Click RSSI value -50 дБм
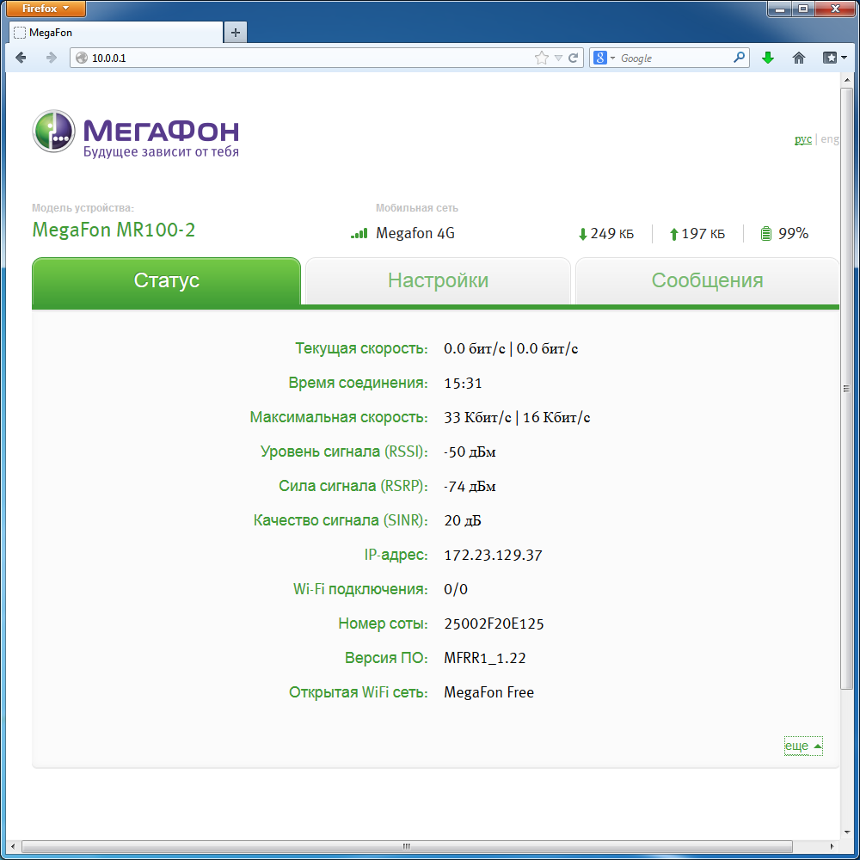The height and width of the screenshot is (860, 860). (x=470, y=452)
